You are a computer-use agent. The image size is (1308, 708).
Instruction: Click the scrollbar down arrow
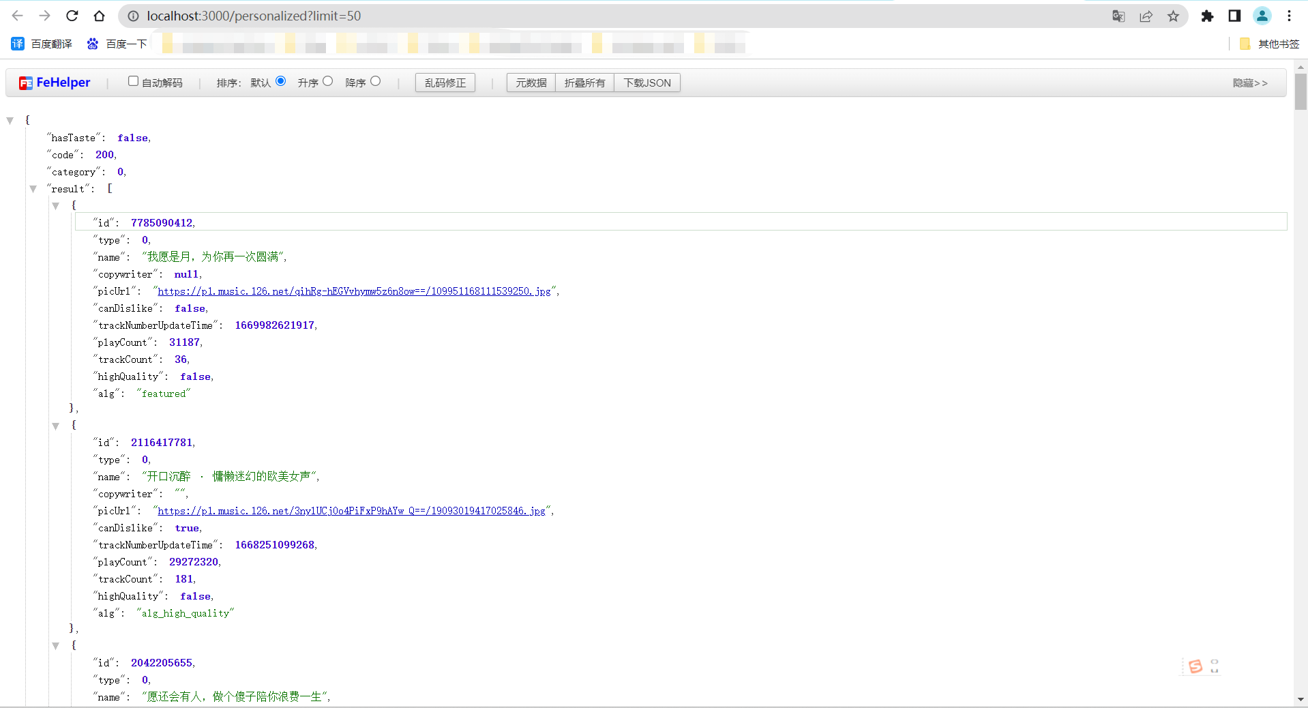tap(1300, 700)
